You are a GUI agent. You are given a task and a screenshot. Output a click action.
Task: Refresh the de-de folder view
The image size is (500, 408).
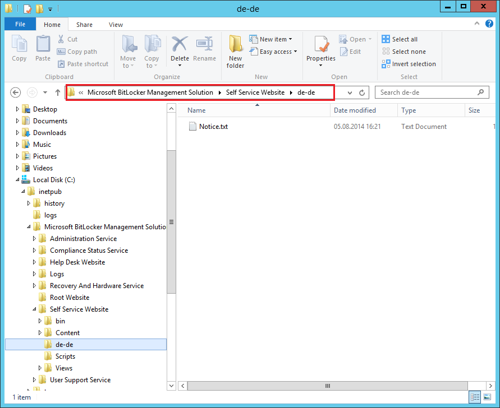point(362,92)
